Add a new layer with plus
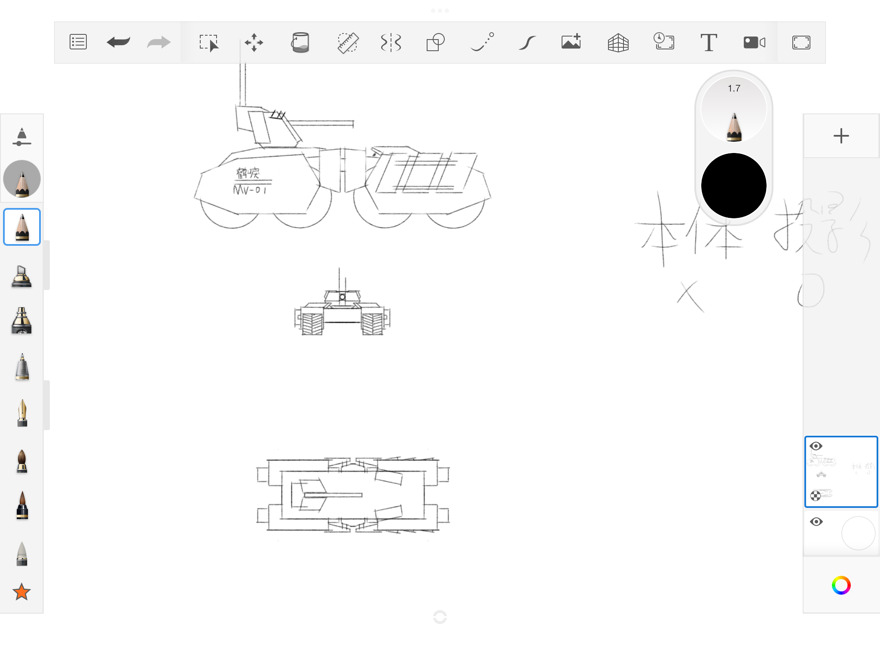The width and height of the screenshot is (880, 660). click(x=841, y=136)
